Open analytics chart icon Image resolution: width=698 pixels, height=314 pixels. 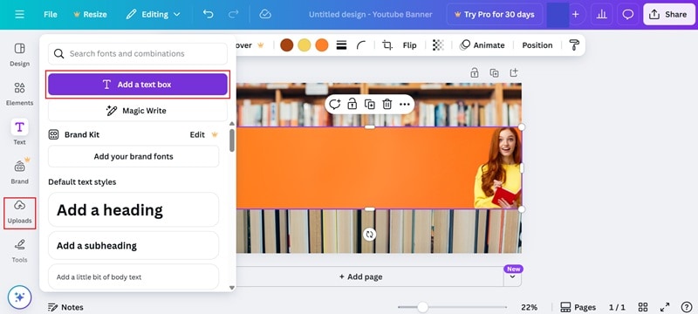pyautogui.click(x=602, y=14)
